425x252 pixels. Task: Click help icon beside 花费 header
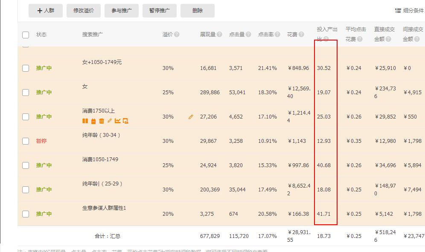click(301, 35)
